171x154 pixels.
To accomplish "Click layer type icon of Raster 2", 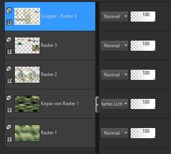I will (9, 69).
